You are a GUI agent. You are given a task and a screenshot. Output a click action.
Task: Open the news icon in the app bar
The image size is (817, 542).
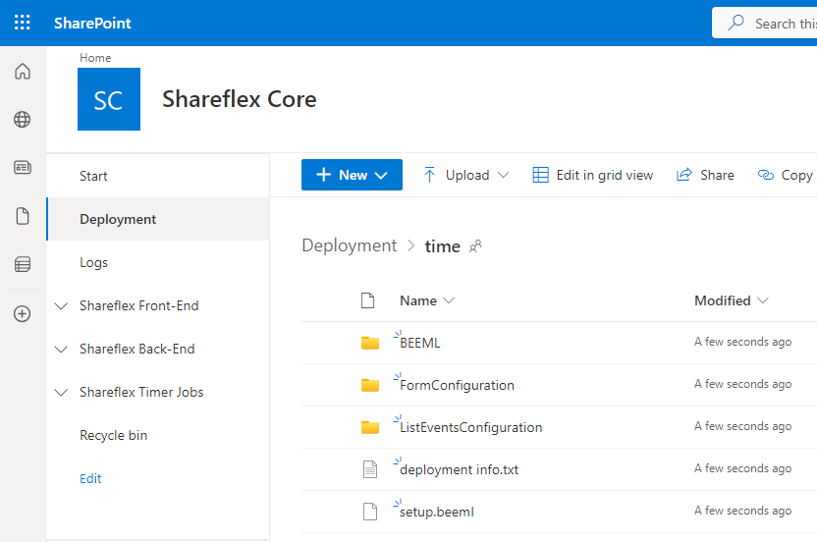coord(22,167)
